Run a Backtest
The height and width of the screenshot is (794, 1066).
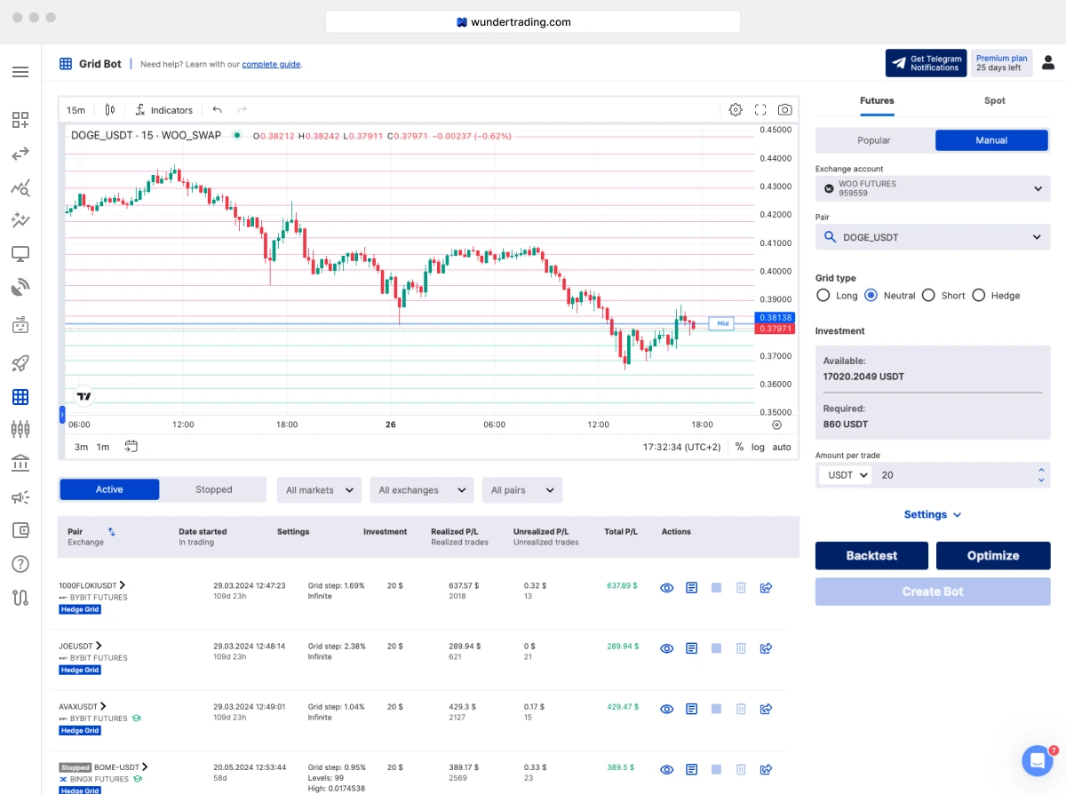tap(871, 555)
